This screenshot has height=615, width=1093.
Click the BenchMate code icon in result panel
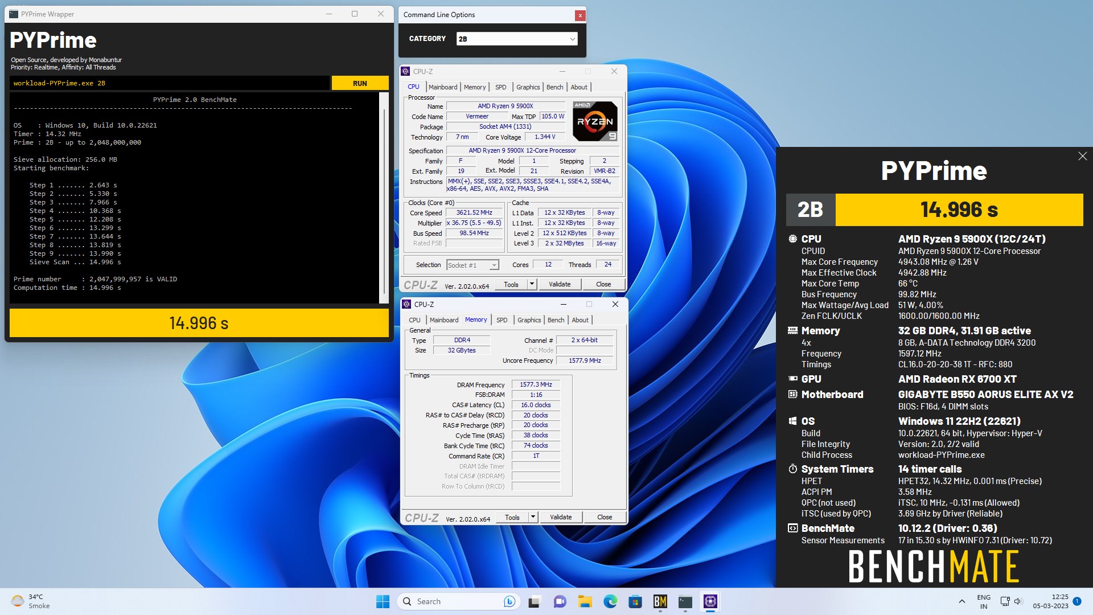tap(792, 528)
